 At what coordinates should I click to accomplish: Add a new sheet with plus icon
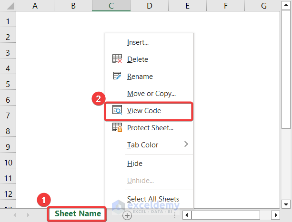127,215
